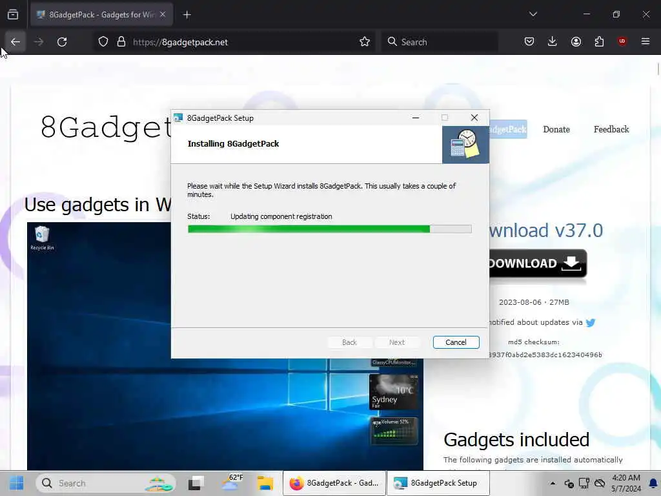Click the Gadgets included heading
The width and height of the screenshot is (661, 496).
pyautogui.click(x=516, y=439)
